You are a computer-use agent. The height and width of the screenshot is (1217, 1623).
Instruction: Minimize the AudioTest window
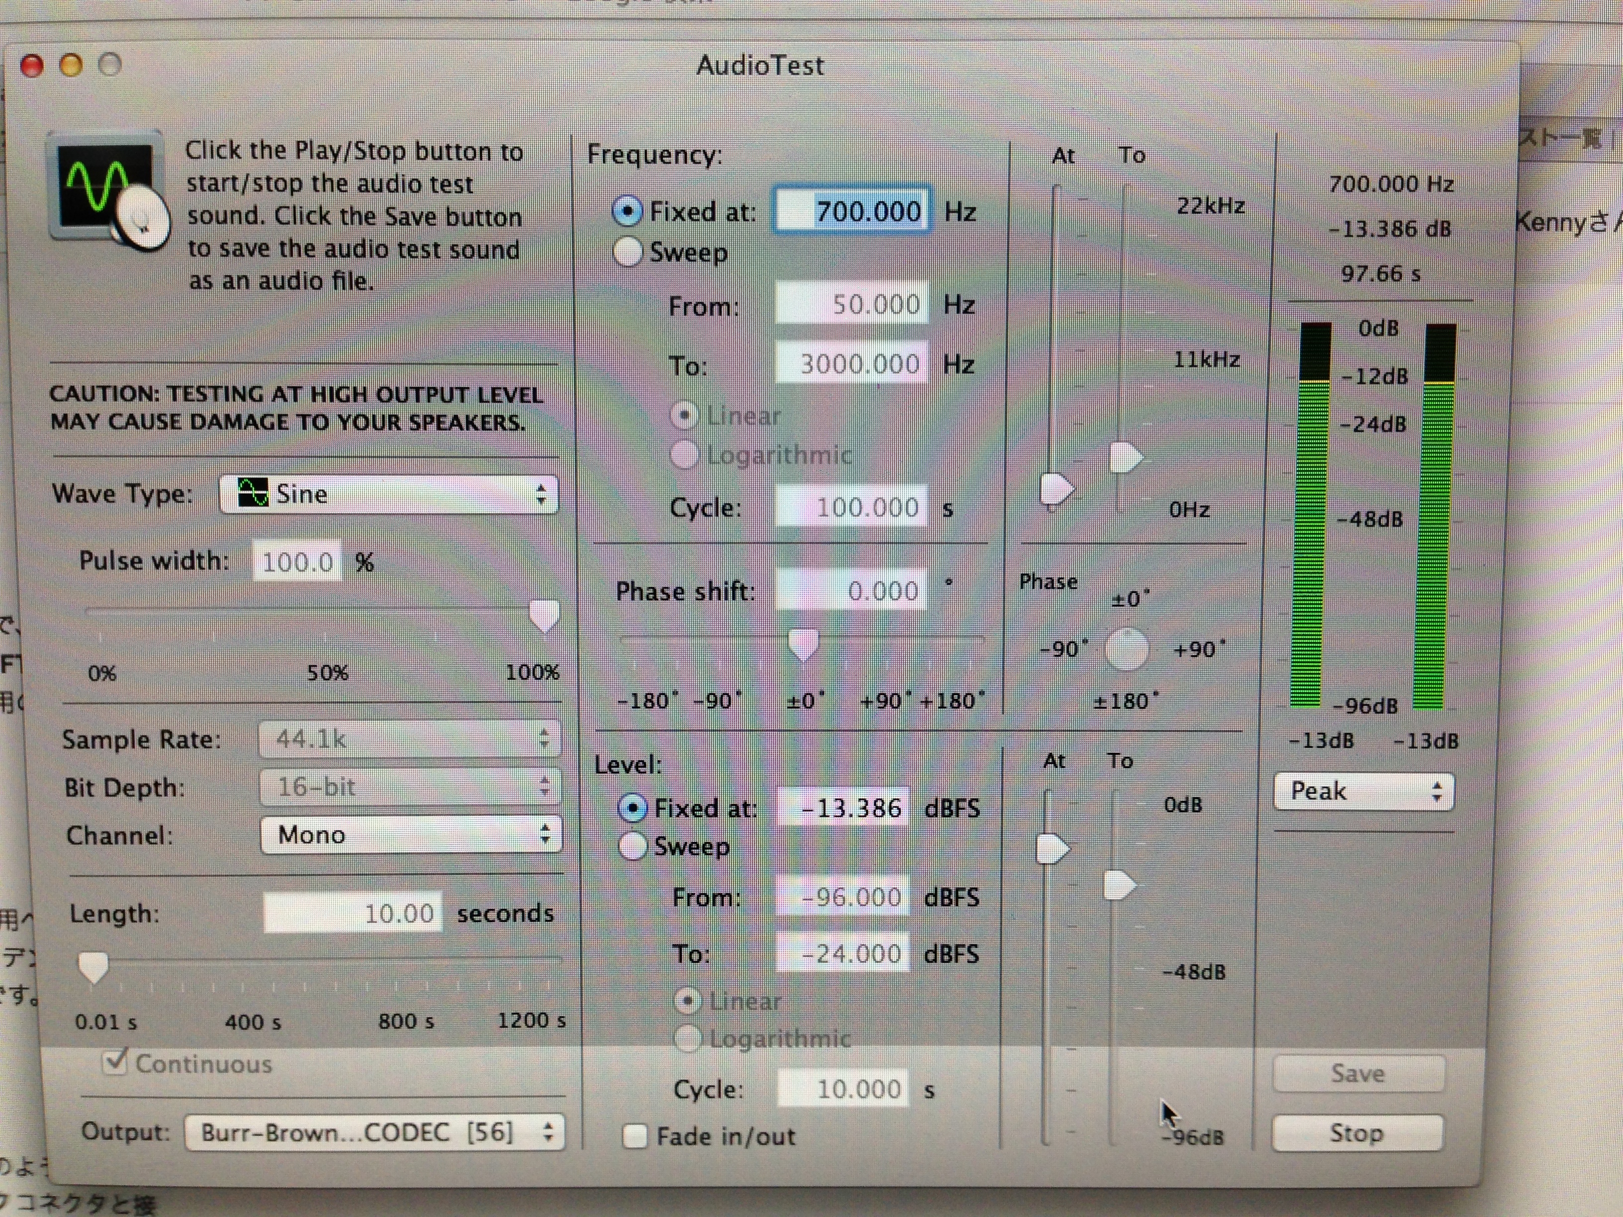71,65
